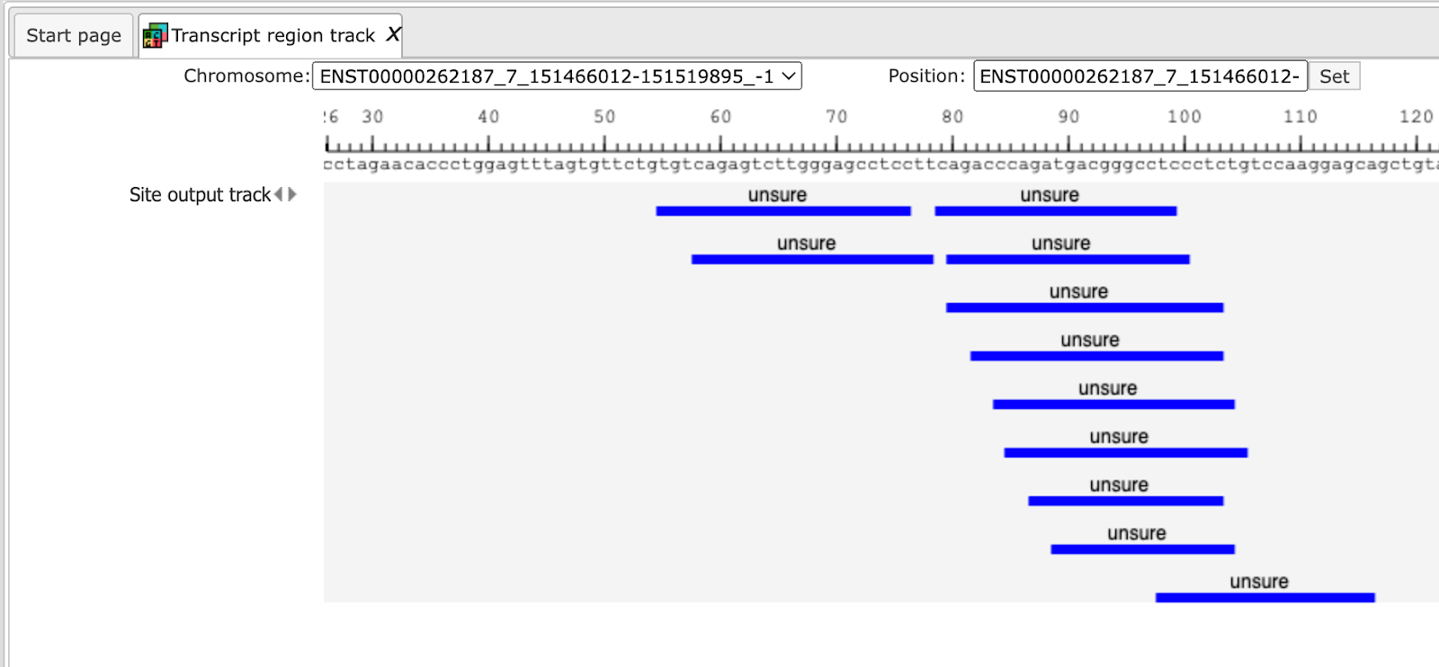Image resolution: width=1439 pixels, height=667 pixels.
Task: Close the Transcript region track tab
Action: (x=393, y=34)
